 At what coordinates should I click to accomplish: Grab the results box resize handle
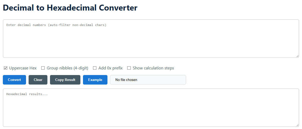(x=297, y=125)
